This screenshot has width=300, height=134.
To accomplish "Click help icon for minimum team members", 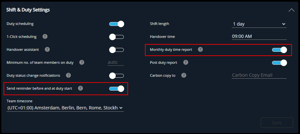I will pyautogui.click(x=82, y=62).
